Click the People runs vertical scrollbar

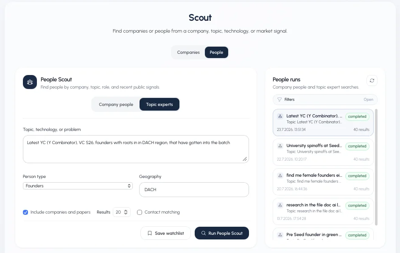click(376, 167)
